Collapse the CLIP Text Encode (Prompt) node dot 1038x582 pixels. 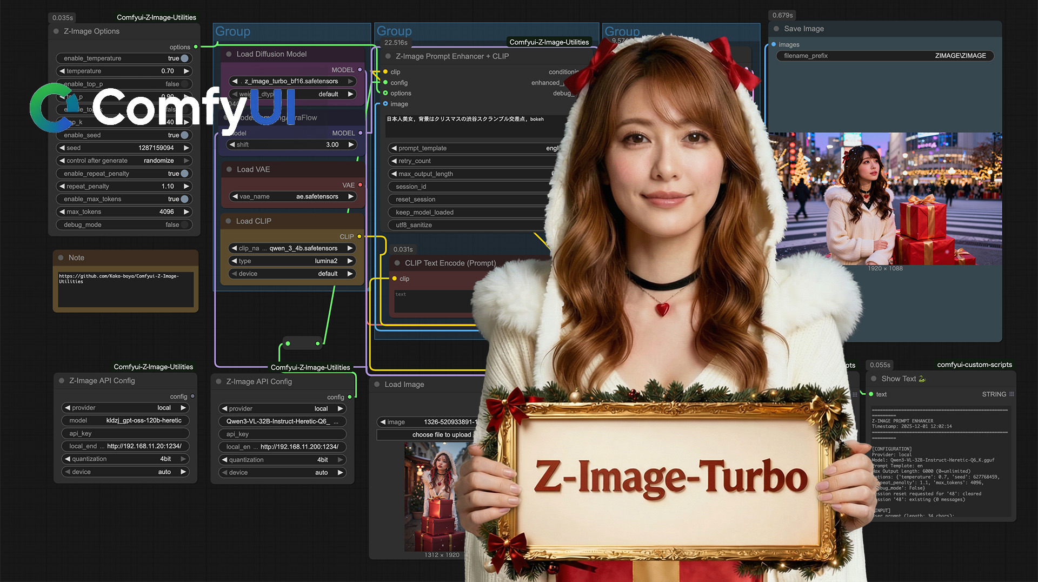tap(397, 263)
